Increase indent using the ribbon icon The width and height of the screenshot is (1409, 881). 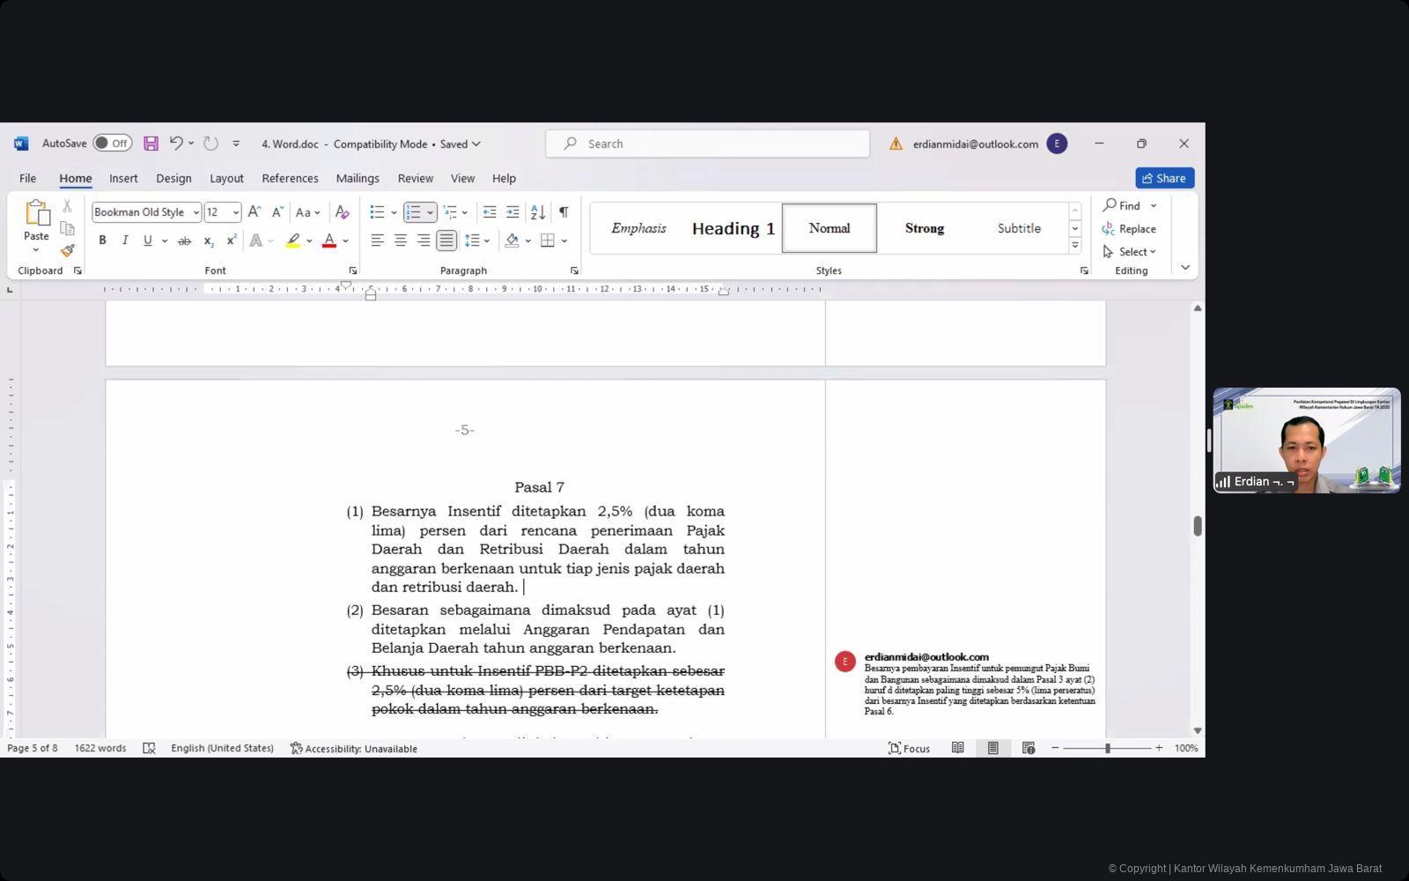tap(513, 212)
